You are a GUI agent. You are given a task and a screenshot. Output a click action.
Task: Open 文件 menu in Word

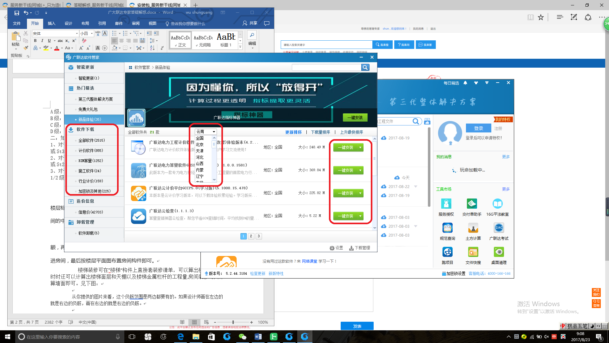click(x=17, y=23)
